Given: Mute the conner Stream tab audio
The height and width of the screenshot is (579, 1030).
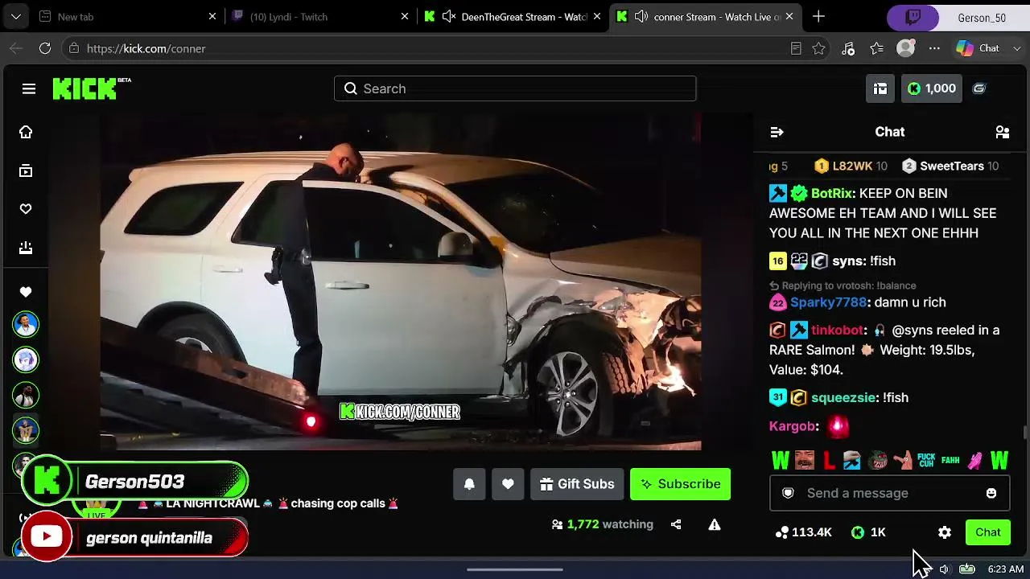Looking at the screenshot, I should click(641, 17).
